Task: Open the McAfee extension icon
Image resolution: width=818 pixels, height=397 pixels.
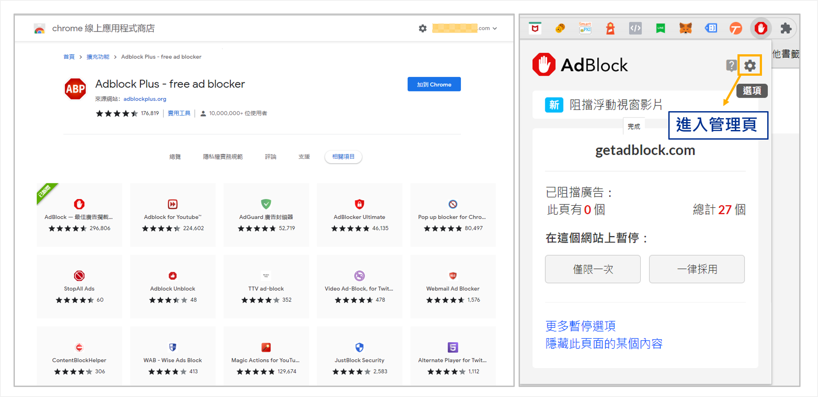Action: [x=536, y=28]
